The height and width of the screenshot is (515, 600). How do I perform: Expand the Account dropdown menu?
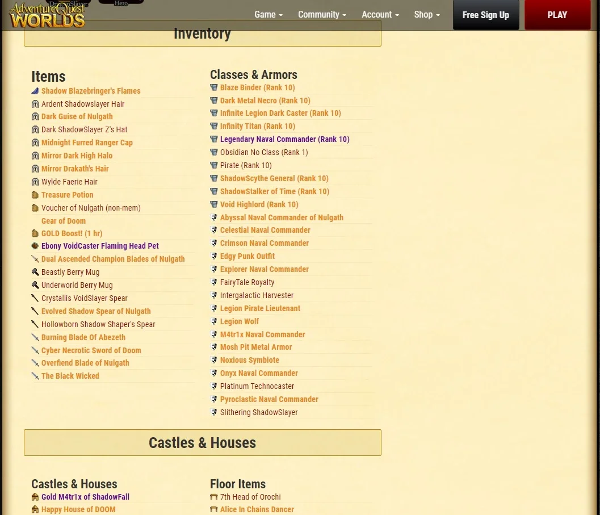(380, 15)
